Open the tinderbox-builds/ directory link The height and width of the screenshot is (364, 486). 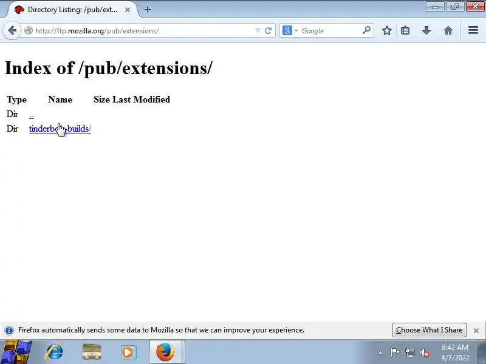tap(60, 129)
